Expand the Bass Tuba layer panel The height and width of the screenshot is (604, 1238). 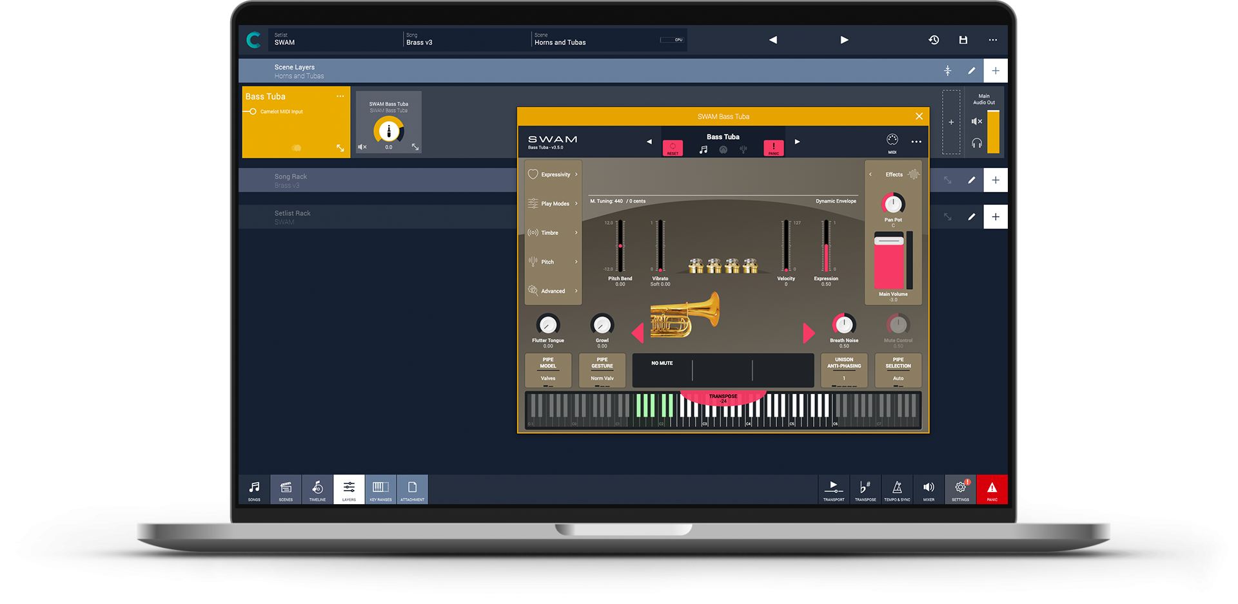[x=340, y=148]
